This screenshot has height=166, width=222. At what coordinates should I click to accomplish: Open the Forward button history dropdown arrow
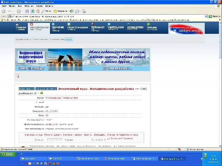click(x=23, y=11)
